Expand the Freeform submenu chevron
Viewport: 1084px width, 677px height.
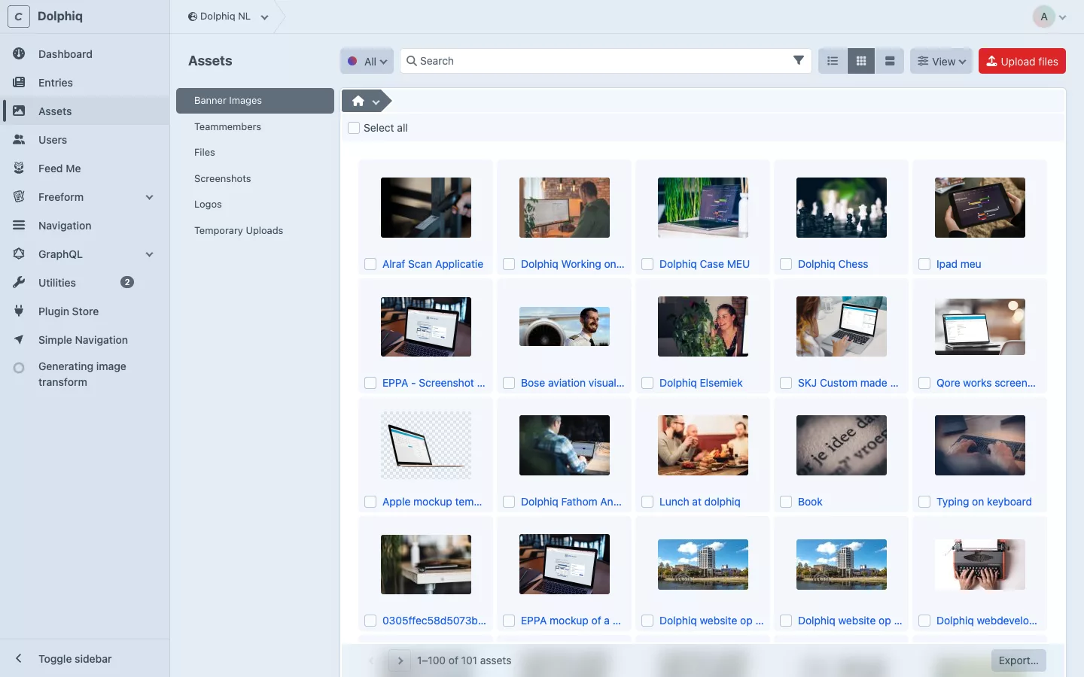(x=149, y=197)
